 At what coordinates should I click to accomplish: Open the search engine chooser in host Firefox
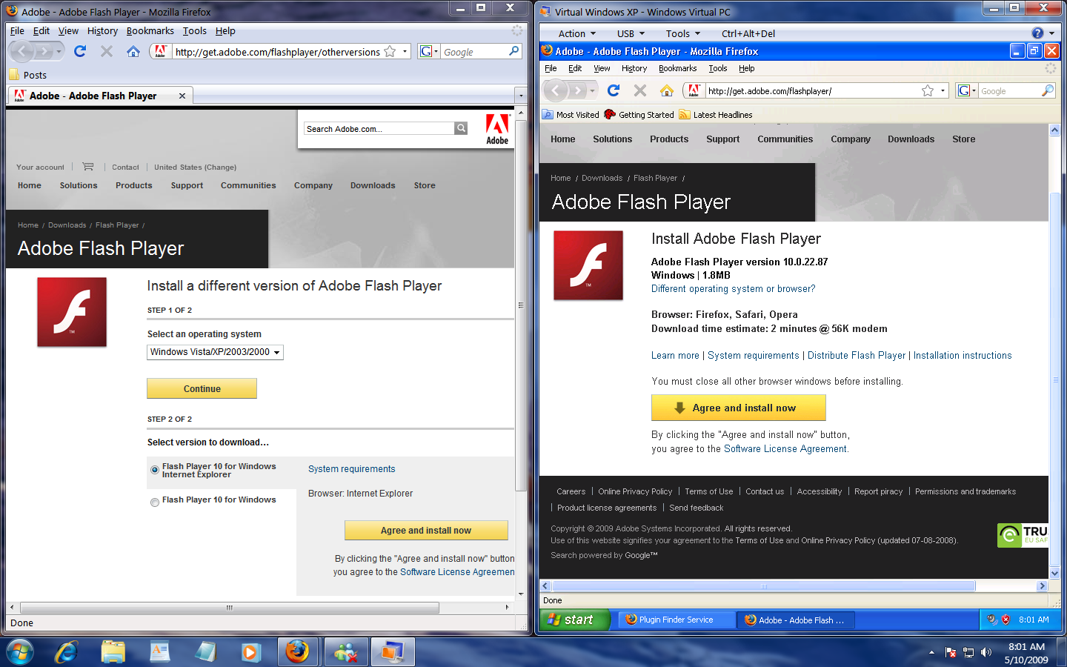pyautogui.click(x=429, y=51)
